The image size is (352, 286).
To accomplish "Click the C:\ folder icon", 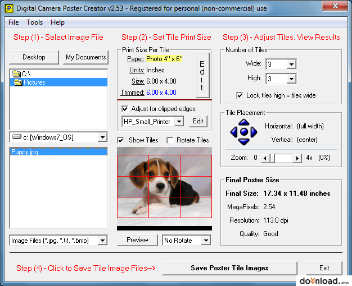I will pos(16,73).
